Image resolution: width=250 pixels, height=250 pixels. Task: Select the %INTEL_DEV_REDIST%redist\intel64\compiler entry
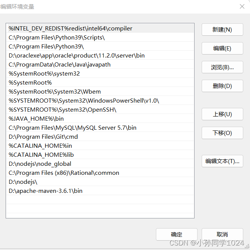pyautogui.click(x=100, y=29)
